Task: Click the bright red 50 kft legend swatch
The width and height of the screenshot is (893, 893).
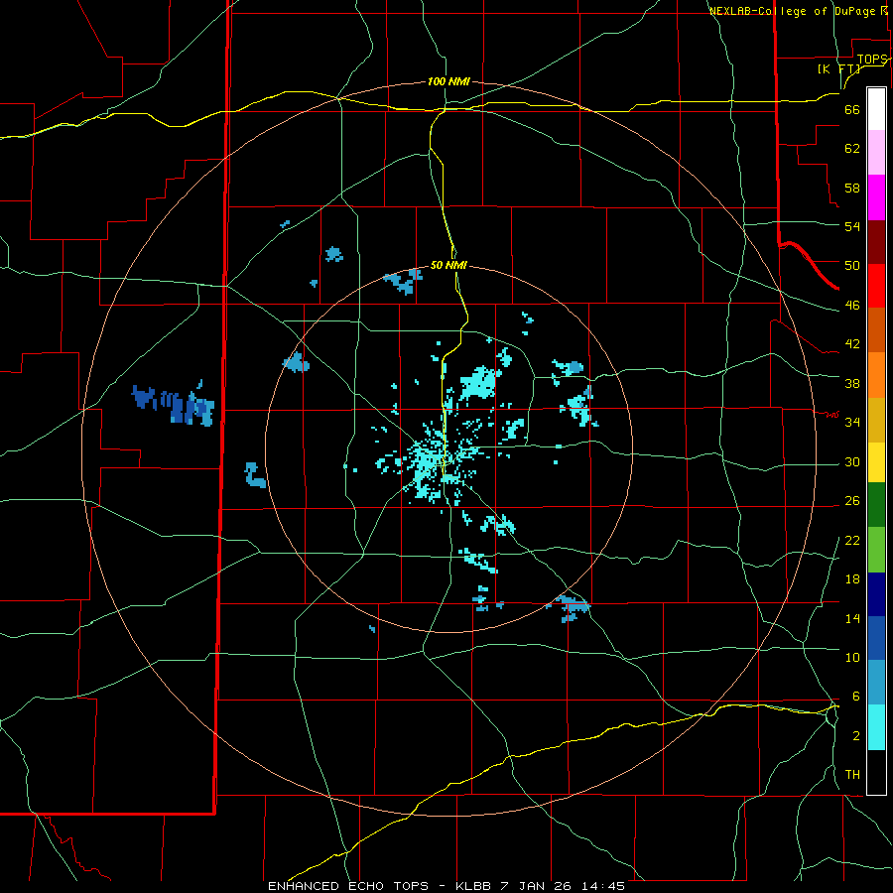Action: point(876,286)
